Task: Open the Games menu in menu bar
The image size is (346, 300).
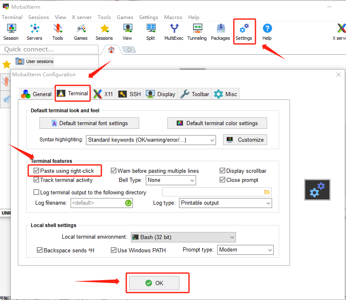Action: click(125, 17)
